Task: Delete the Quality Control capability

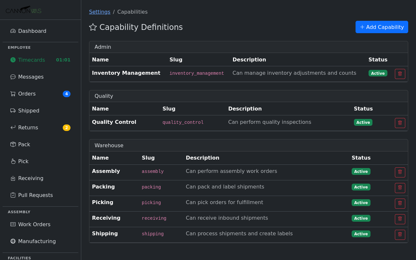Action: pos(400,123)
